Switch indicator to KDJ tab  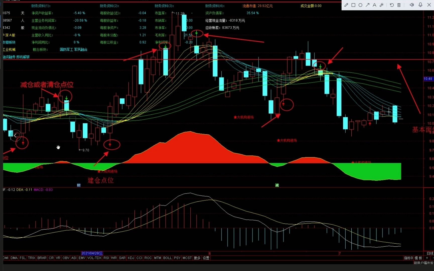click(131, 258)
